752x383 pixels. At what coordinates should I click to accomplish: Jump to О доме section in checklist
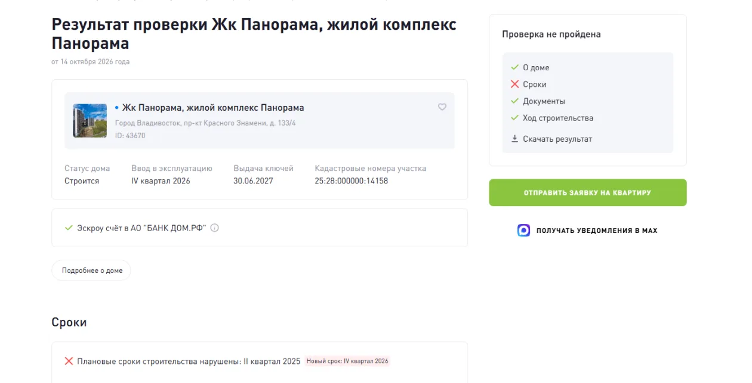click(536, 67)
